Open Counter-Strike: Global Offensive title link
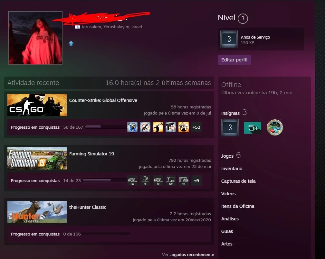Image resolution: width=325 pixels, height=259 pixels. click(x=103, y=100)
